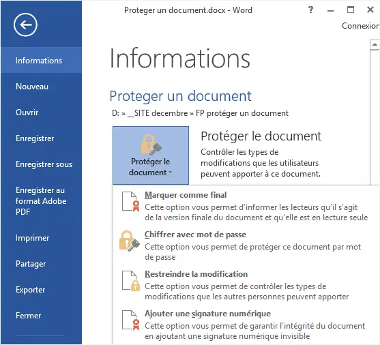Click the Word help question mark icon

tap(310, 10)
